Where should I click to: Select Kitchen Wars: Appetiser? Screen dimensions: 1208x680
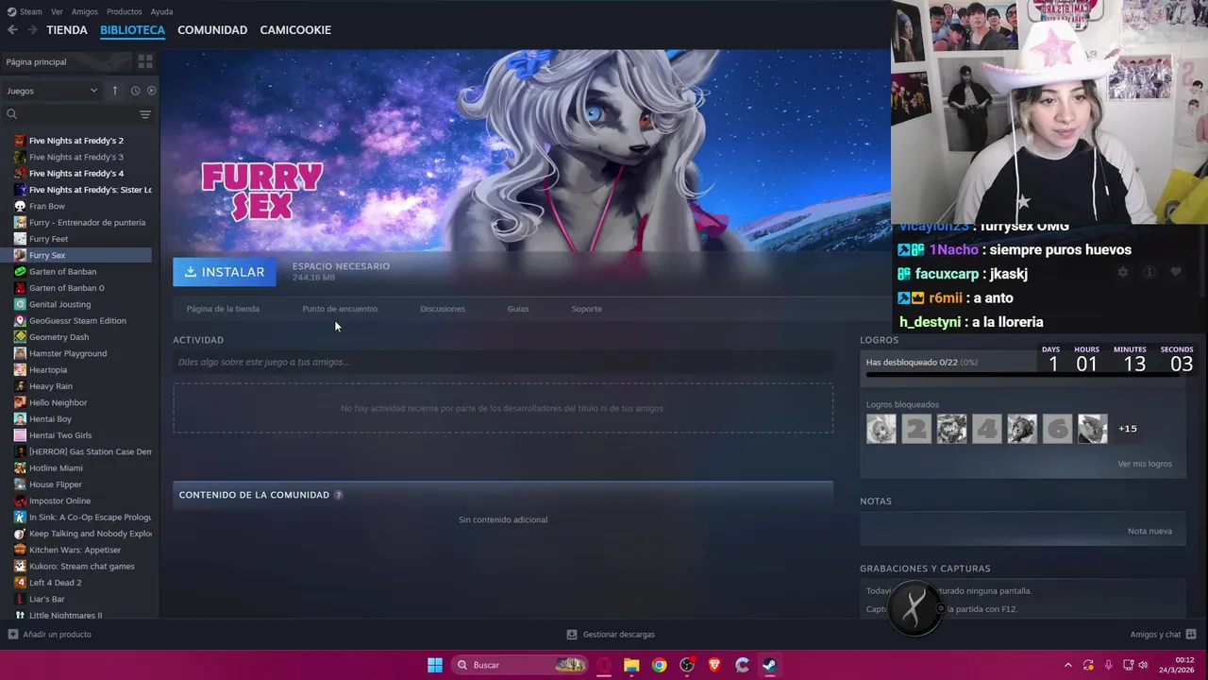coord(75,550)
